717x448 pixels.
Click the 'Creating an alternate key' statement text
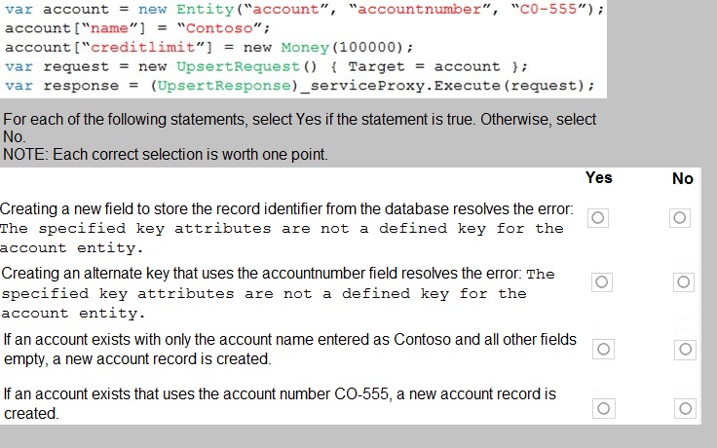(278, 293)
